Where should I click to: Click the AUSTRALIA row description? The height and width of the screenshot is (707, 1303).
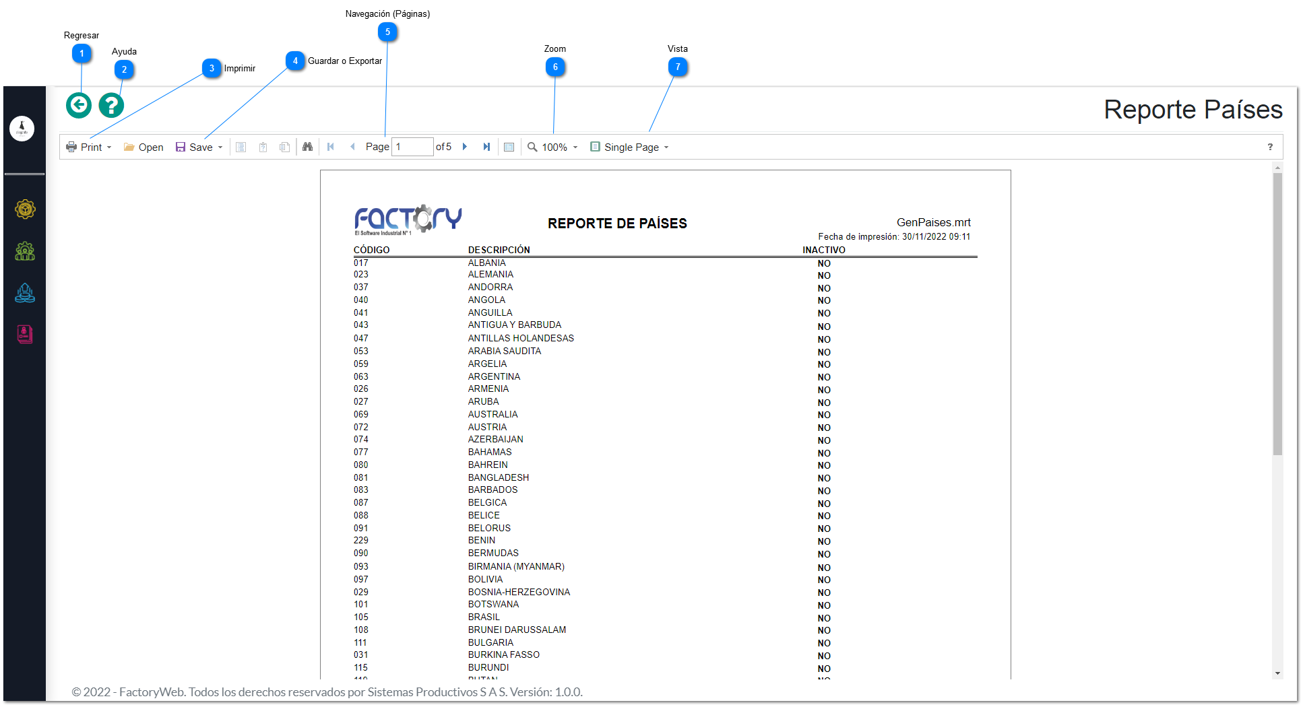(x=492, y=414)
